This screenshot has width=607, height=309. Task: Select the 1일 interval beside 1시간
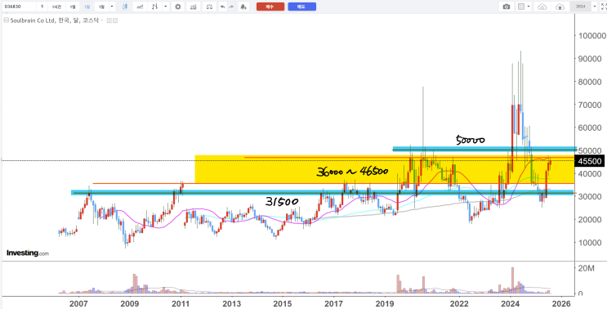(73, 7)
